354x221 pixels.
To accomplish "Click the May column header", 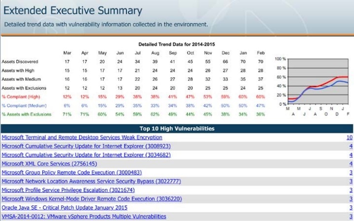I will [x=102, y=53].
